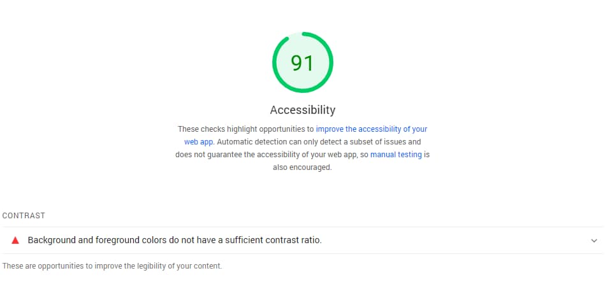Viewport: 605px width, 282px height.
Task: Click the "These checks highlight opportunities" text
Action: pos(245,129)
